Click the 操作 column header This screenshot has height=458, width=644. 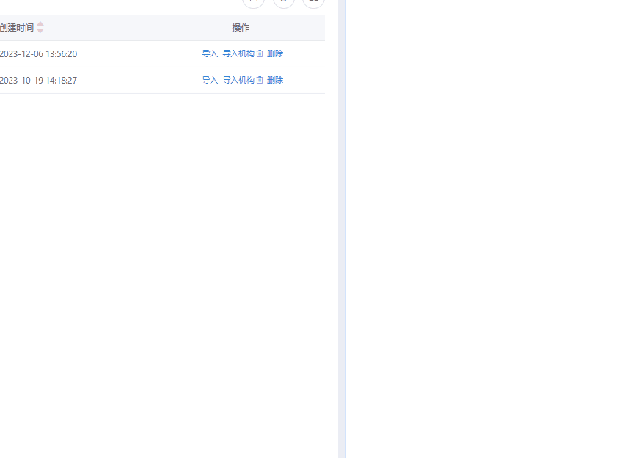[x=241, y=27]
